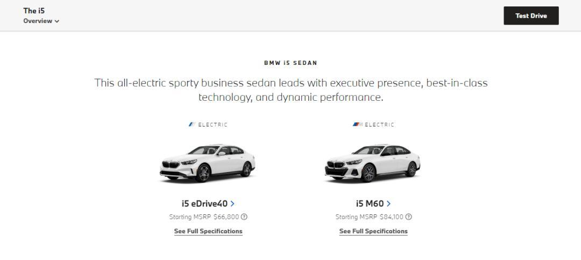Viewport: 581px width, 260px height.
Task: Expand the Overview dropdown arrow
Action: (x=56, y=21)
